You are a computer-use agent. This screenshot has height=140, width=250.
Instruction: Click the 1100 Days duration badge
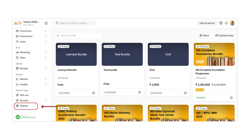point(202,46)
